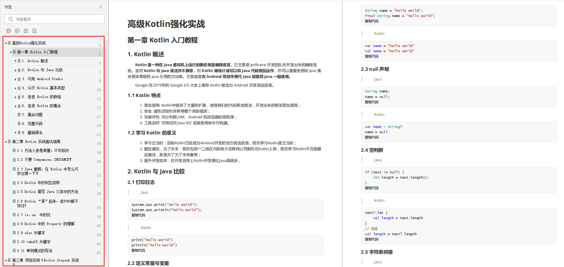Screen dimensions: 564x267
Task: Open bookmark 2.1 方法入参是常量
Action: [43, 150]
